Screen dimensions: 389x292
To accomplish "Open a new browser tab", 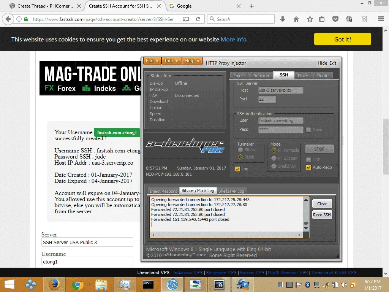I will pyautogui.click(x=252, y=6).
